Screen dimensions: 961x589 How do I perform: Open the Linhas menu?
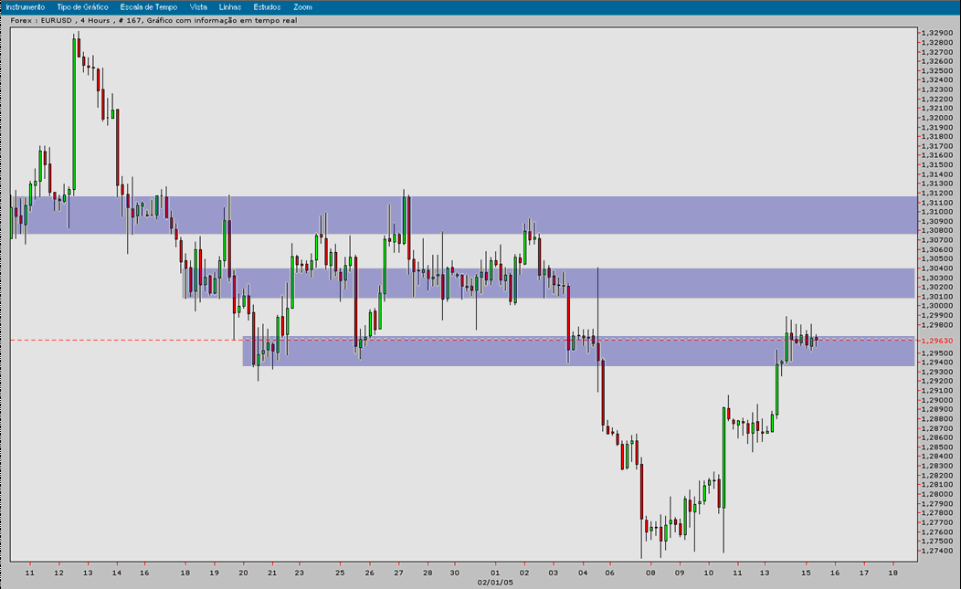click(x=231, y=6)
